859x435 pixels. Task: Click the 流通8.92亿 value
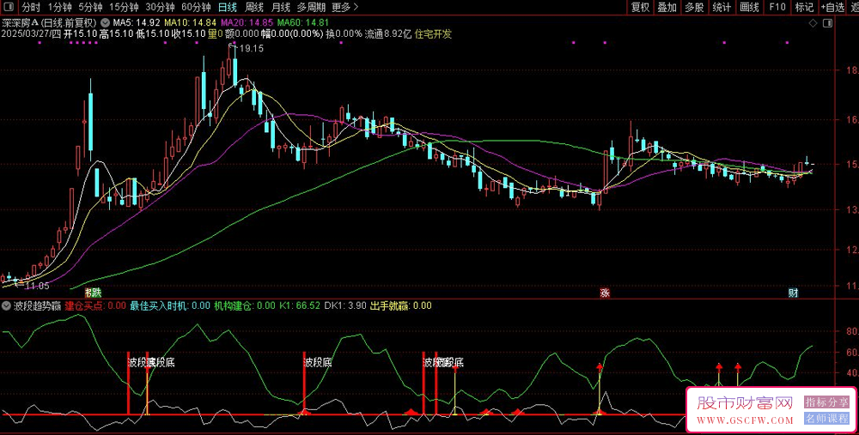coord(388,34)
